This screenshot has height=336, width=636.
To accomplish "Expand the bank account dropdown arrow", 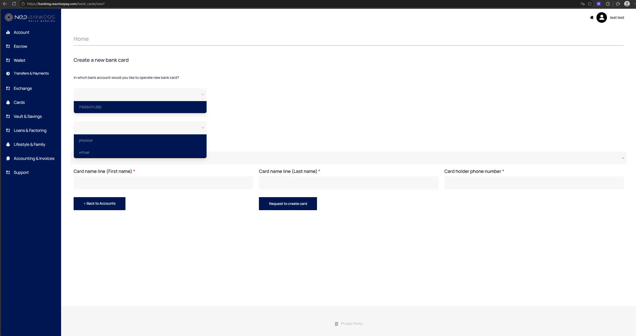I will pyautogui.click(x=203, y=95).
